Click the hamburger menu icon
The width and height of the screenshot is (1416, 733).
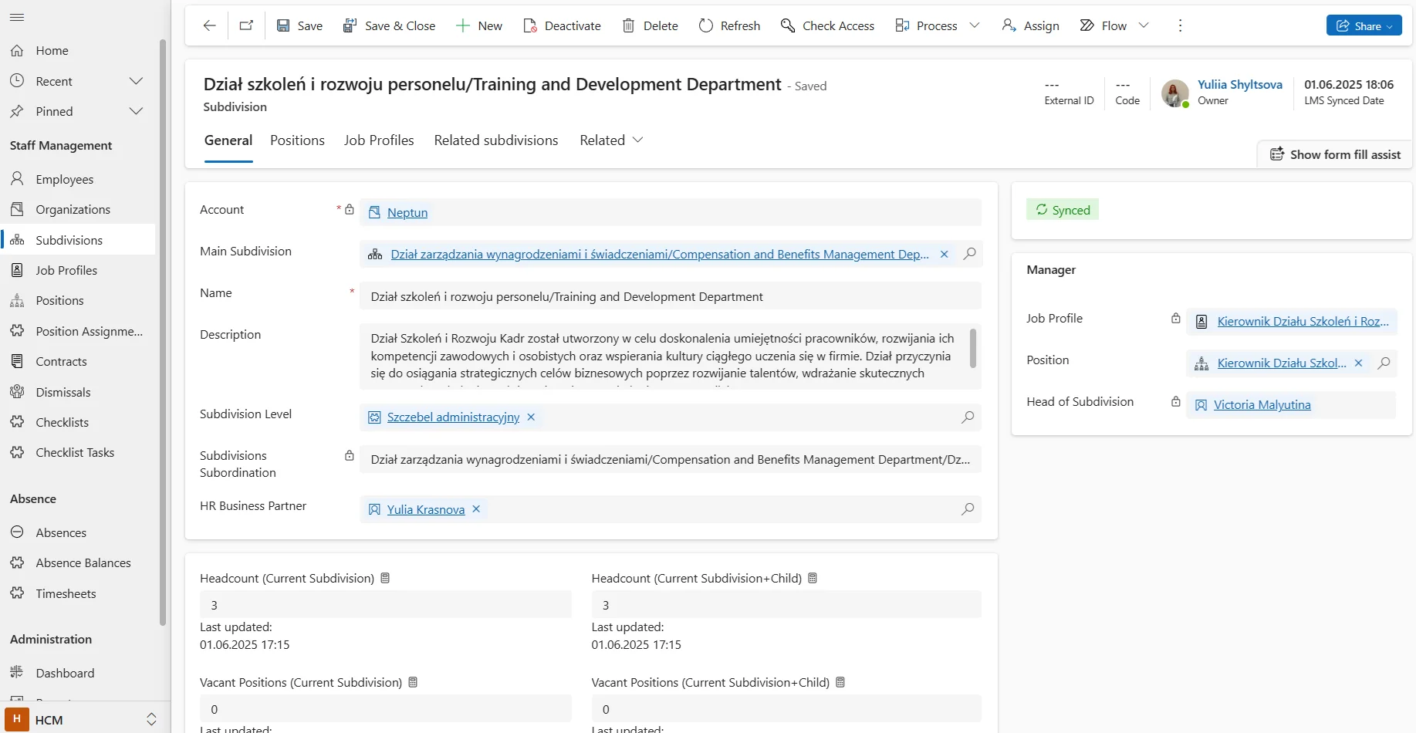click(17, 17)
